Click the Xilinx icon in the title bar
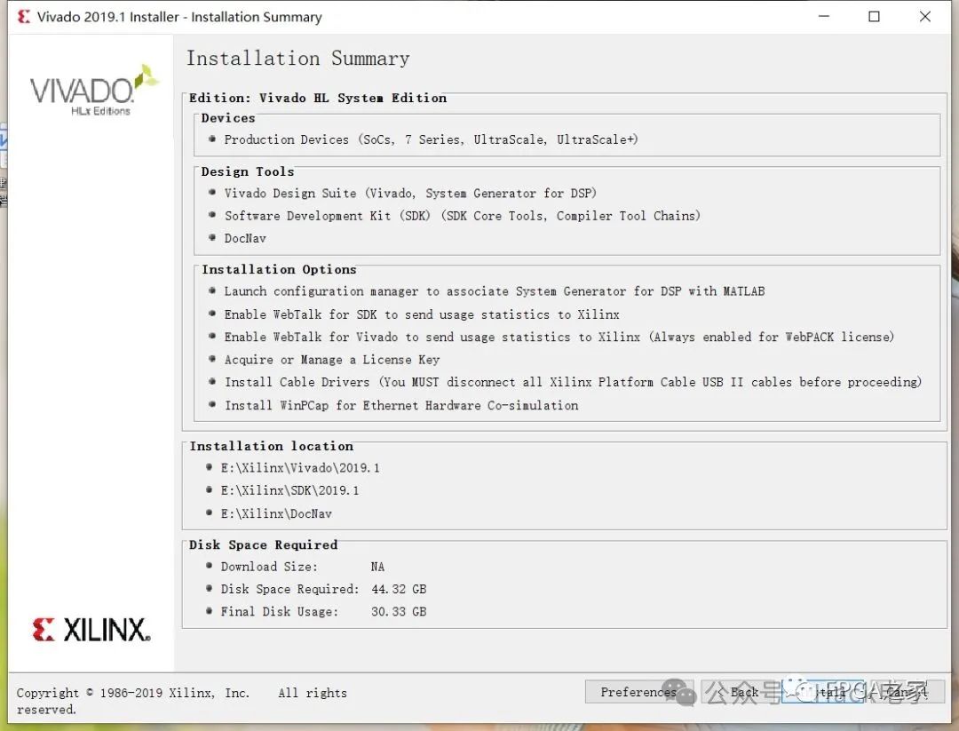This screenshot has height=731, width=959. [x=24, y=17]
